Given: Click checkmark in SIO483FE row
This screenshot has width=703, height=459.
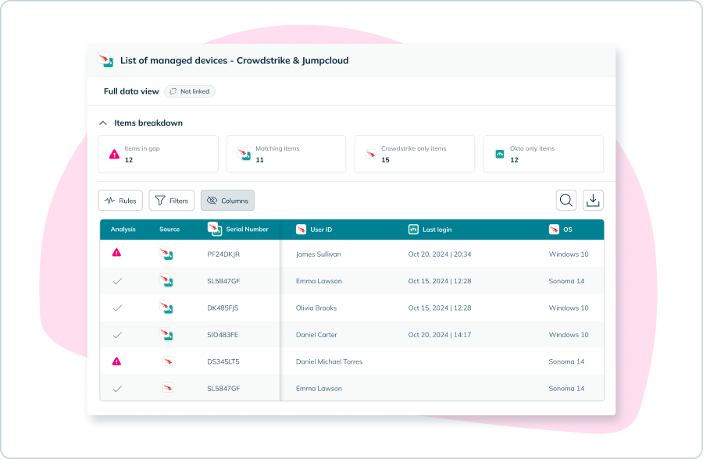Looking at the screenshot, I should point(117,336).
